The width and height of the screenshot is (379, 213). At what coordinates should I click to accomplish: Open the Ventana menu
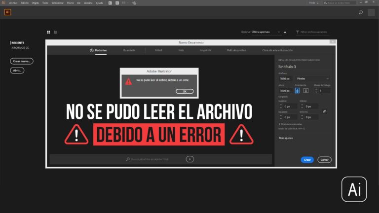tap(88, 3)
